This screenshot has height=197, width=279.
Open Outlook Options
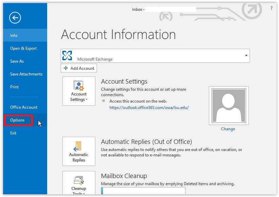(25, 120)
